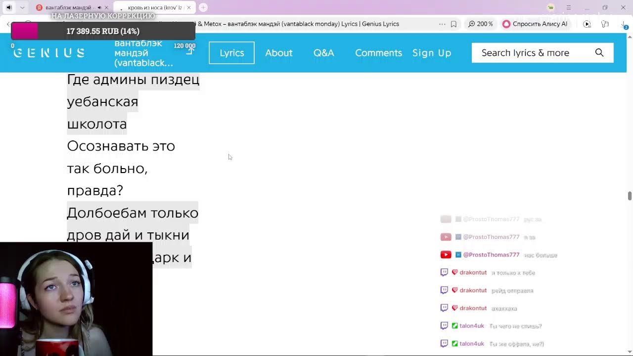This screenshot has height=356, width=633.
Task: Click the Genius logo
Action: (x=49, y=53)
